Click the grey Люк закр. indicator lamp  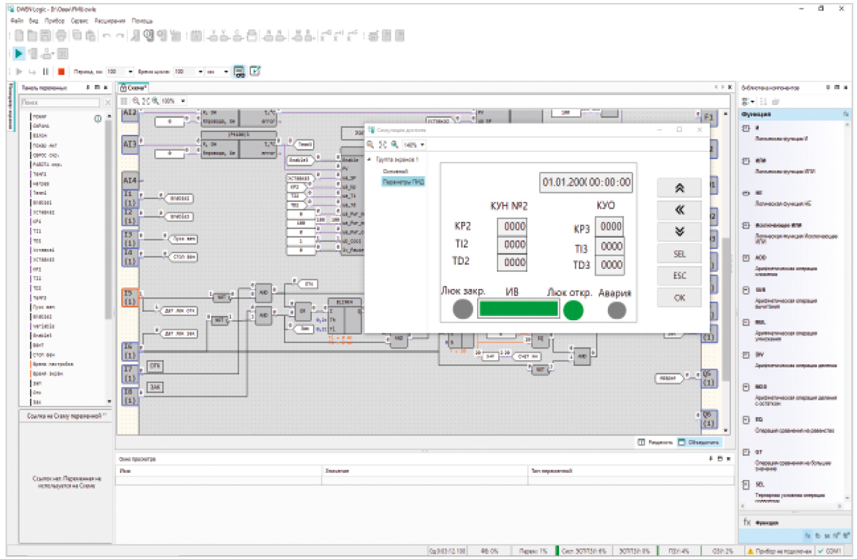pos(463,309)
